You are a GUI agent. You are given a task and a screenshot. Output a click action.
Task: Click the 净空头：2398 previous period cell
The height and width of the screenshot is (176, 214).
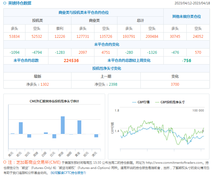105,84
